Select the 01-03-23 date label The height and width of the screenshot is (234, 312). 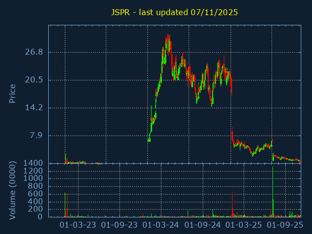tap(78, 225)
